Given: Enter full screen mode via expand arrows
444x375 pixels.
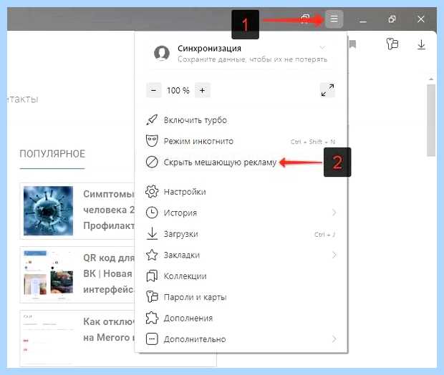Looking at the screenshot, I should tap(327, 90).
